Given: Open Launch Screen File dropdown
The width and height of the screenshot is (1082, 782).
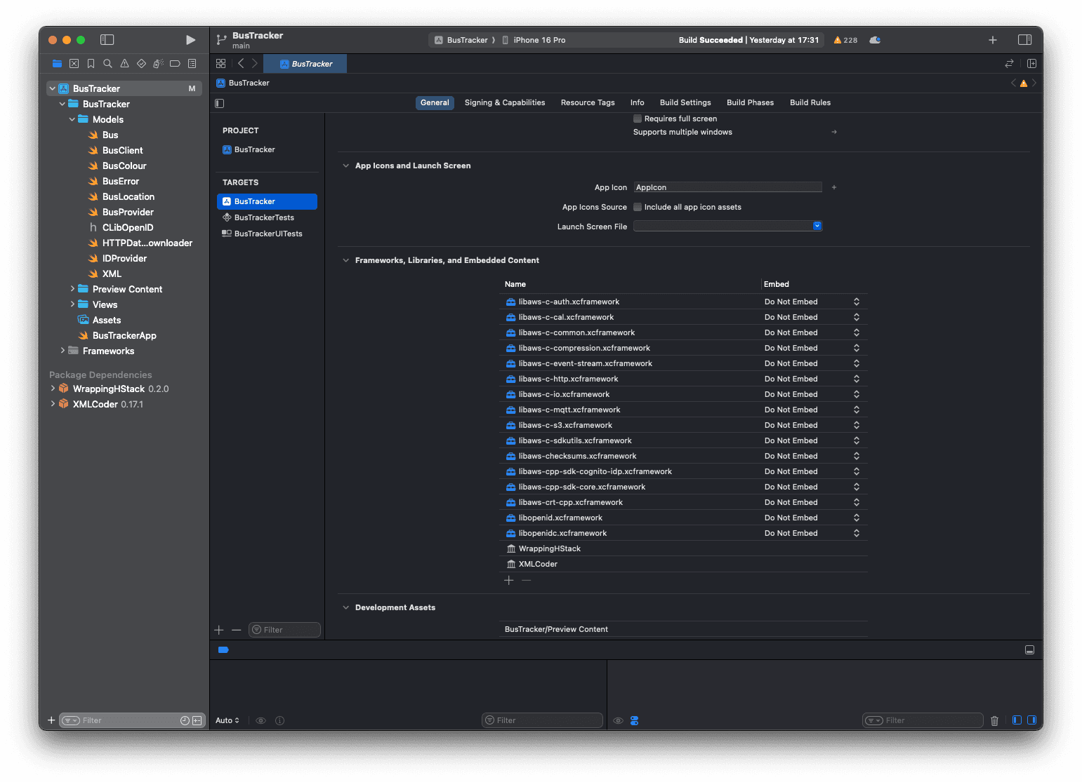Looking at the screenshot, I should [817, 226].
